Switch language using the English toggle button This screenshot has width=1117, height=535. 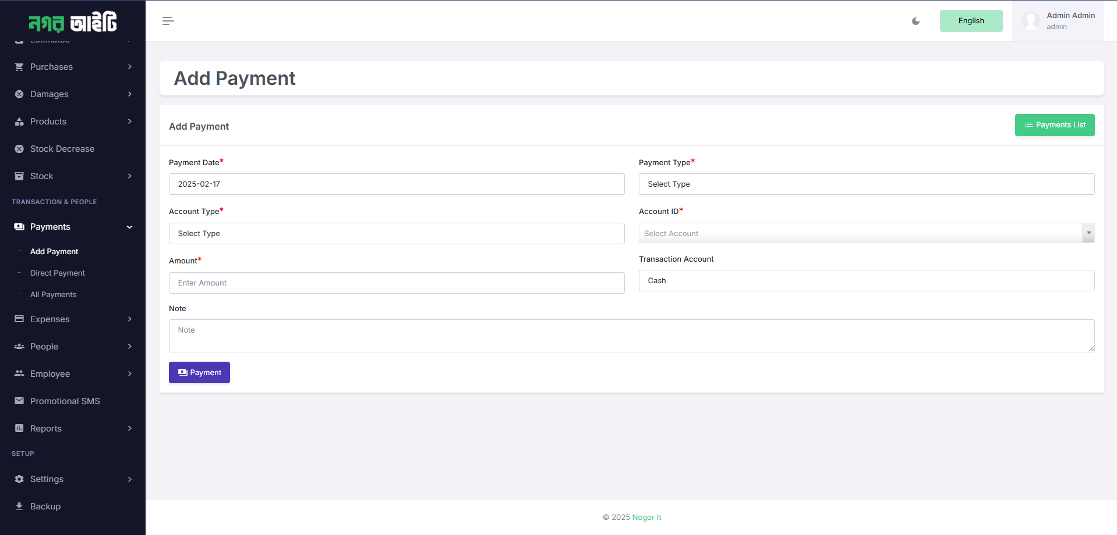[970, 20]
